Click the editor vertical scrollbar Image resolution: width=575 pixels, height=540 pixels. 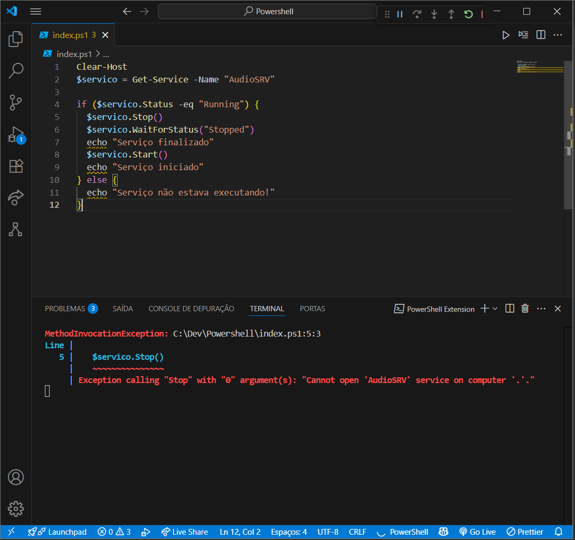569,134
